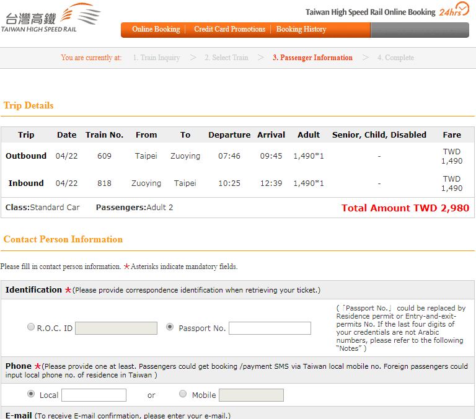Click into the Local phone number field

(x=94, y=395)
